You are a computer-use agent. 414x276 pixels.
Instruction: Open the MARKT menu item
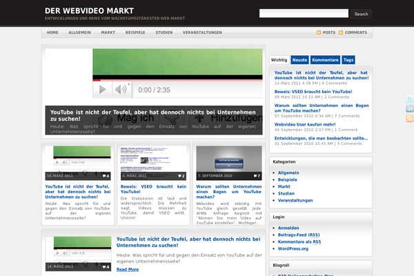point(108,32)
